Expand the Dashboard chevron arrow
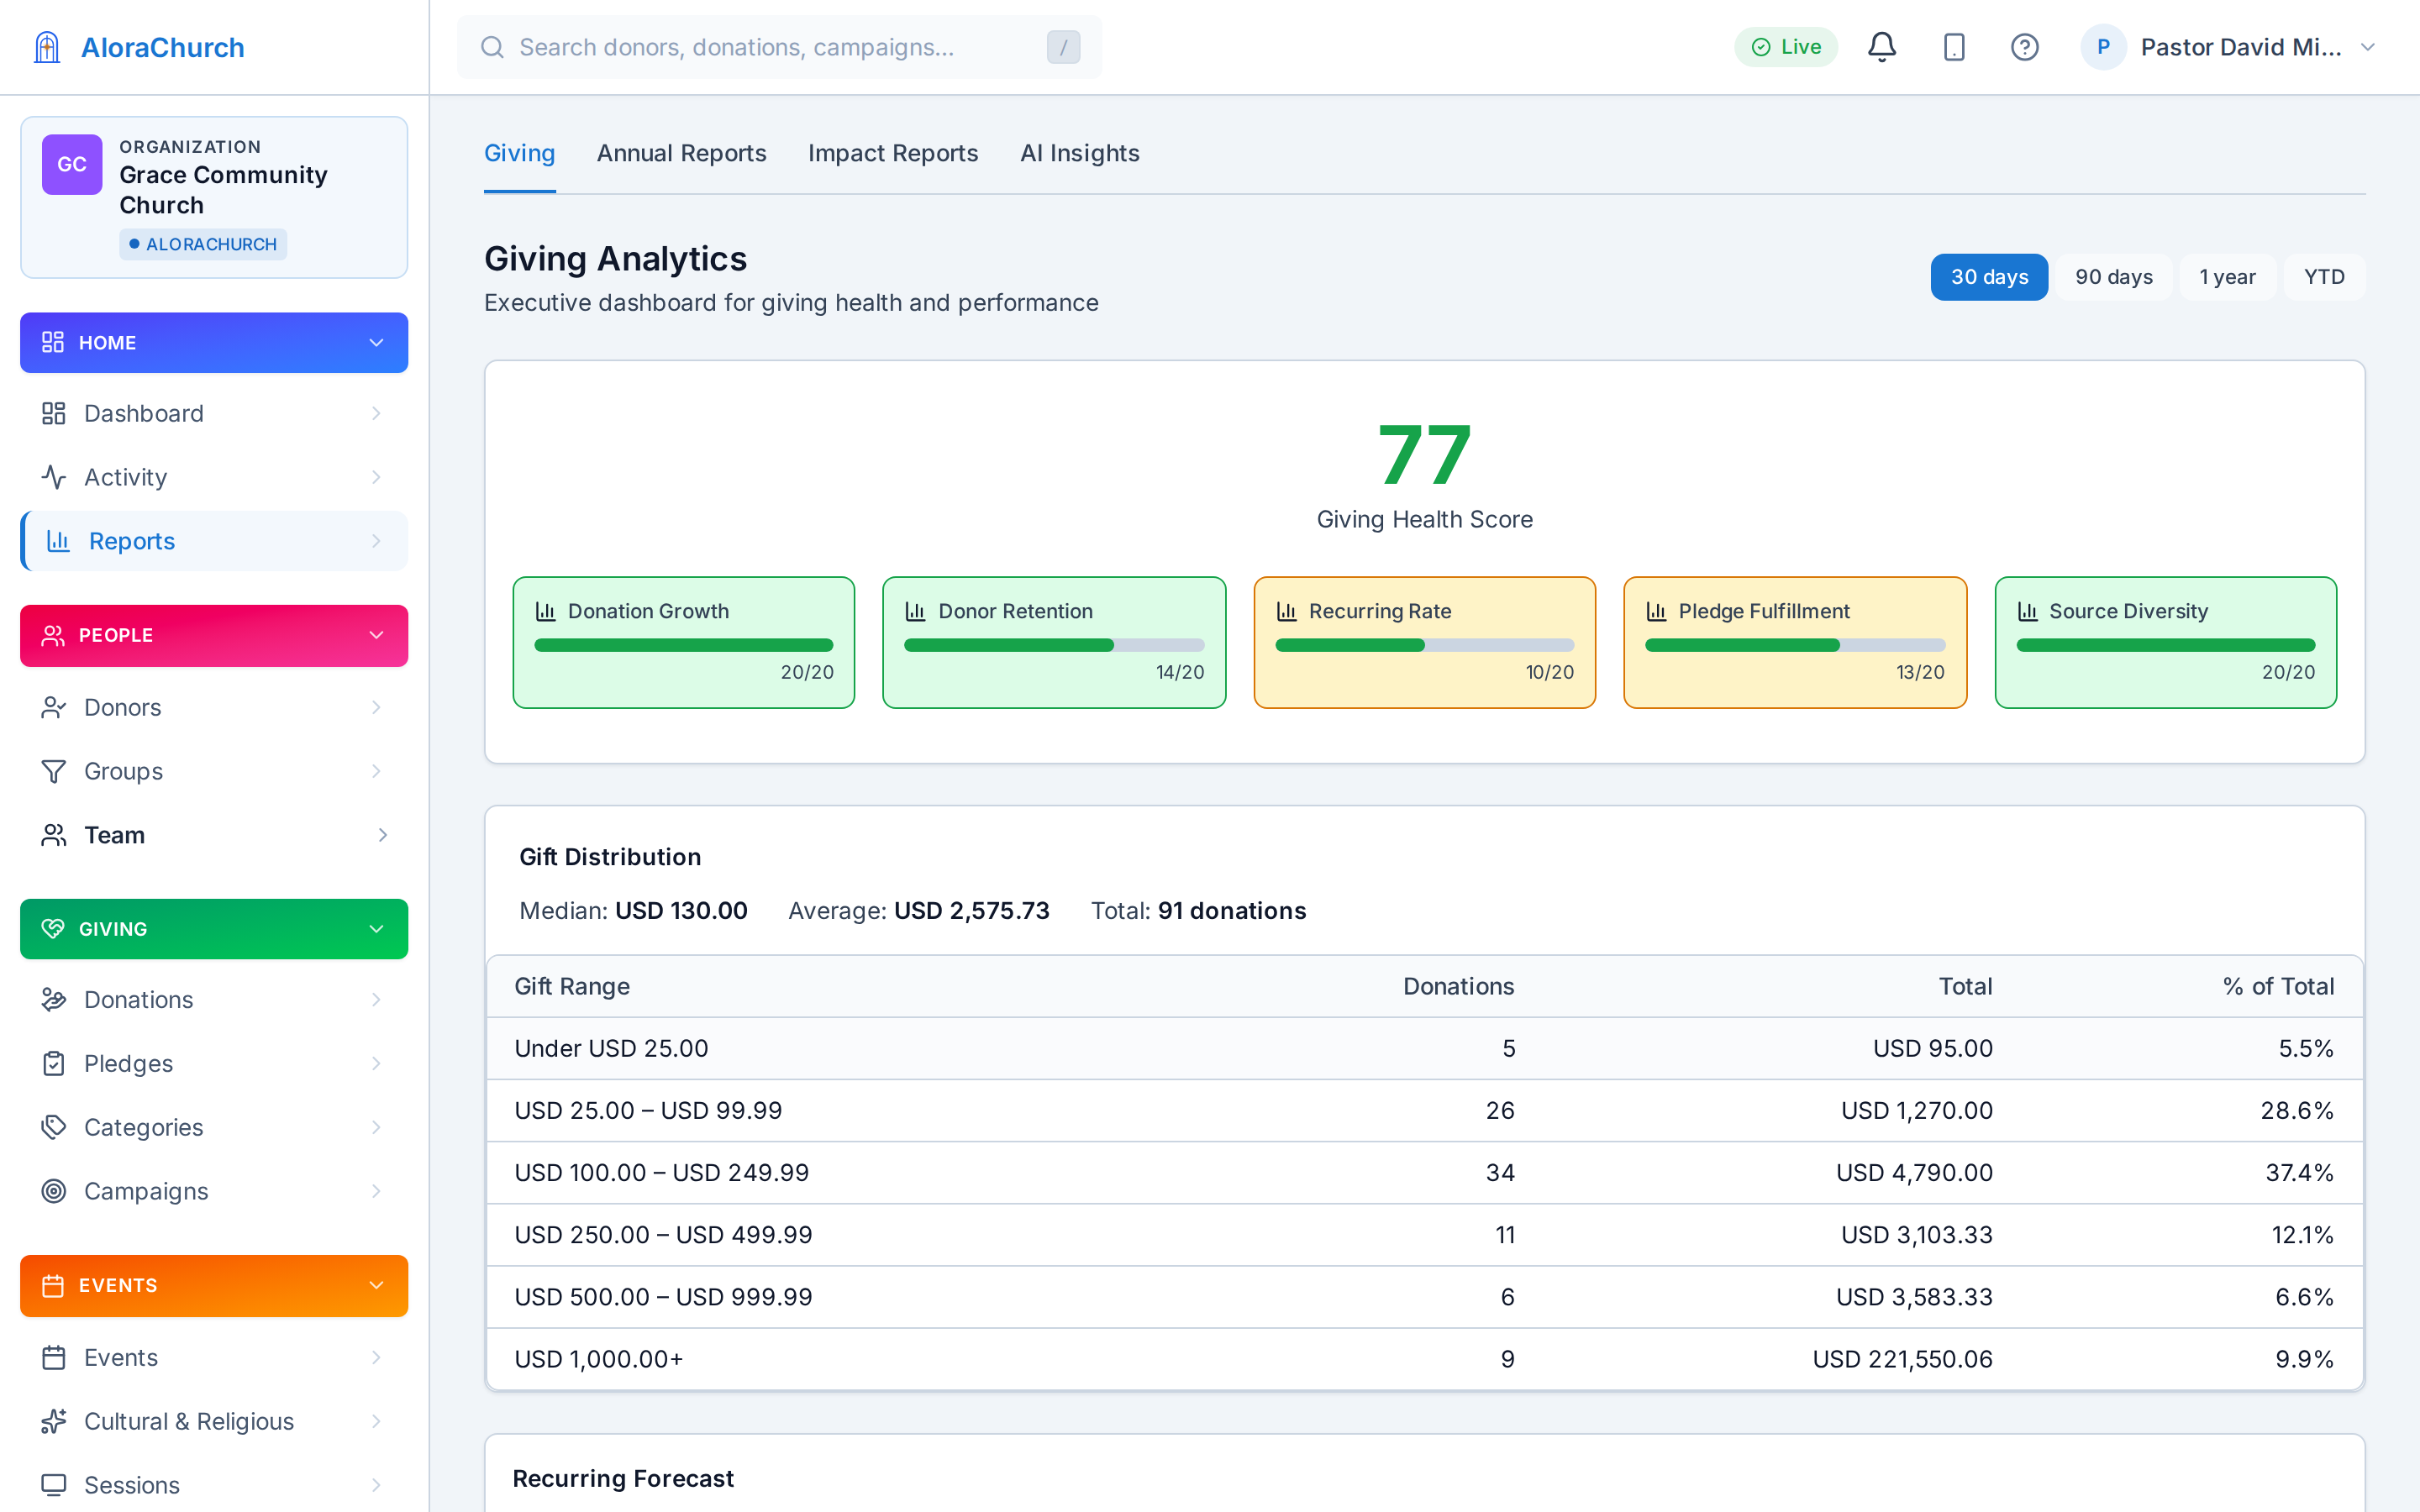This screenshot has height=1512, width=2420. (376, 413)
